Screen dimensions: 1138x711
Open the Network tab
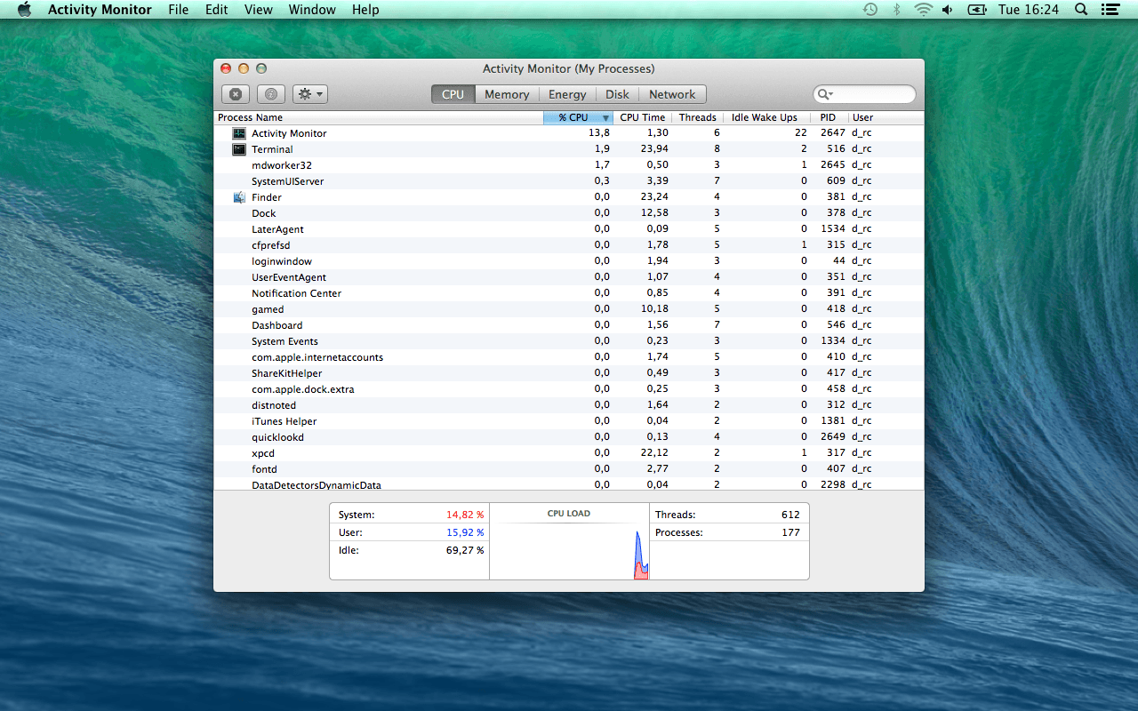[x=672, y=94]
